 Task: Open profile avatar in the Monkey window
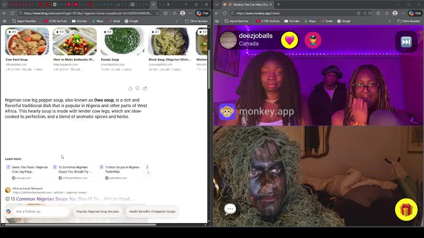coord(395,13)
